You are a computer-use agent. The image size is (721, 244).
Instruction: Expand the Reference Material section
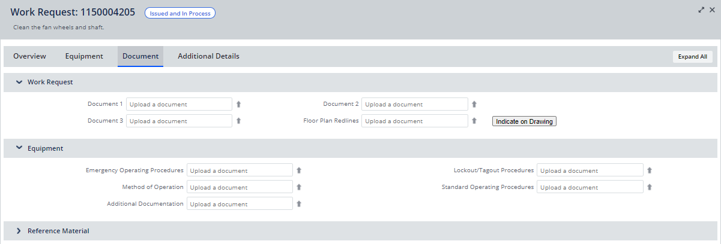[19, 231]
